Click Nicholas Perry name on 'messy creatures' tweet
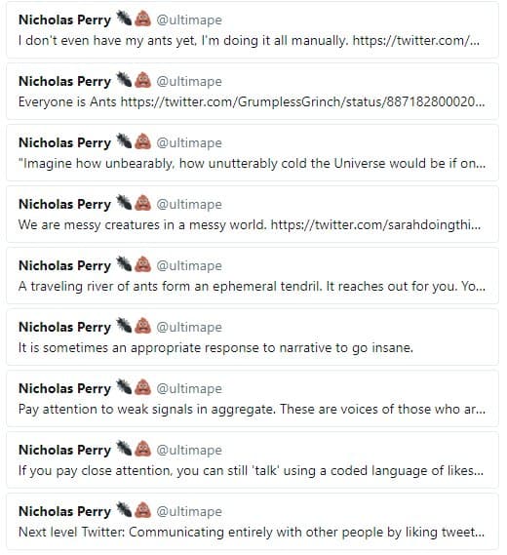The image size is (507, 555). [64, 204]
